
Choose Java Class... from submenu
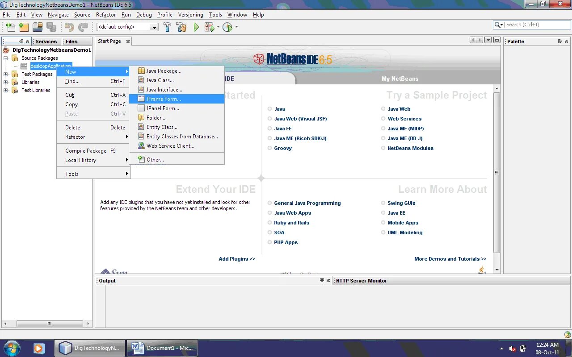(x=177, y=80)
